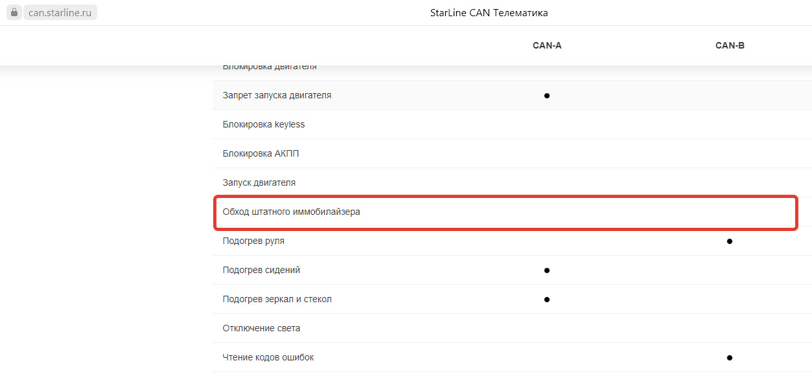Click the Отключение света row label
The width and height of the screenshot is (812, 385).
pyautogui.click(x=261, y=328)
